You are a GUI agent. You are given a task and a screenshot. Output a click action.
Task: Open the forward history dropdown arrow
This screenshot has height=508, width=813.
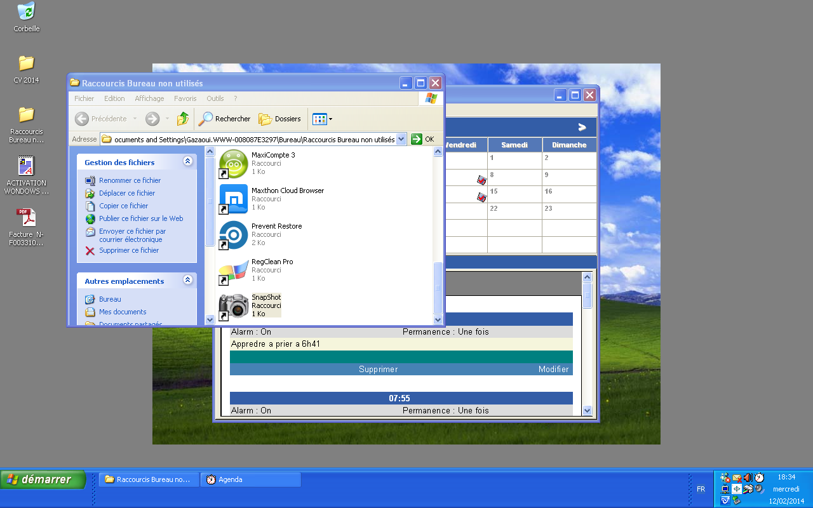(x=167, y=119)
